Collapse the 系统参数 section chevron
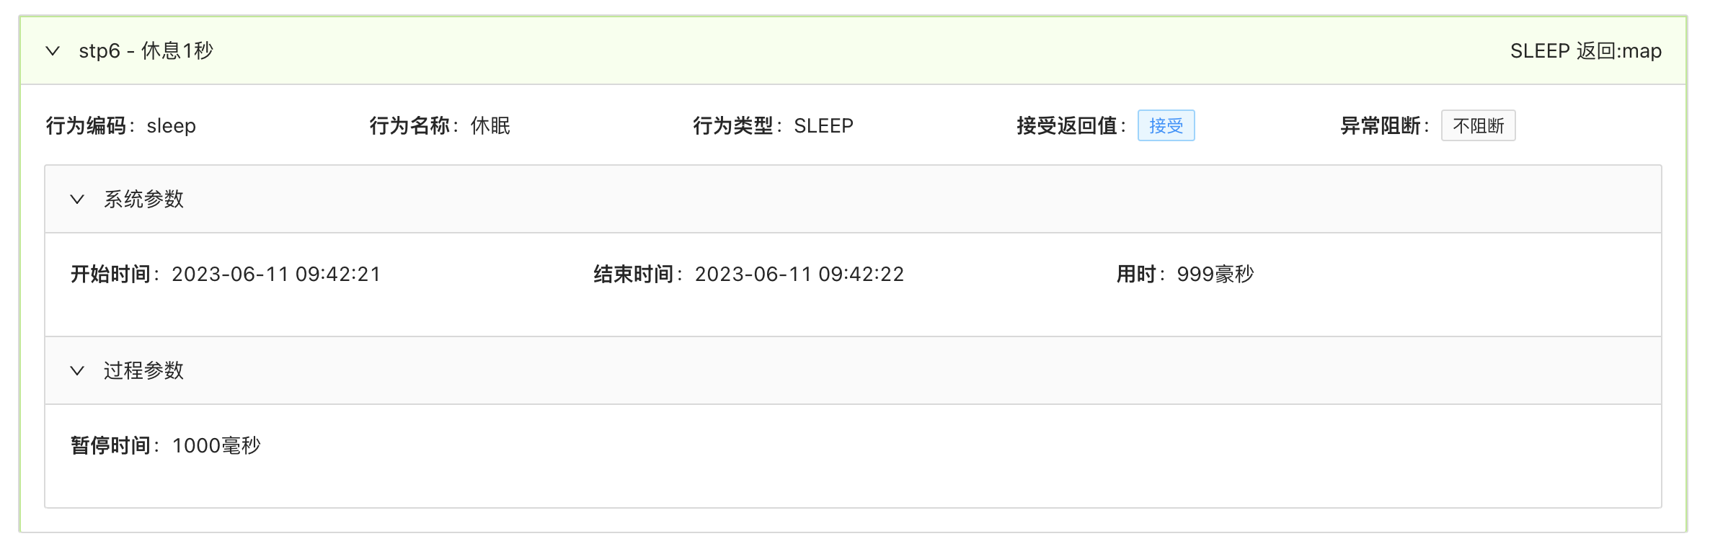Viewport: 1710px width, 549px height. 77,200
